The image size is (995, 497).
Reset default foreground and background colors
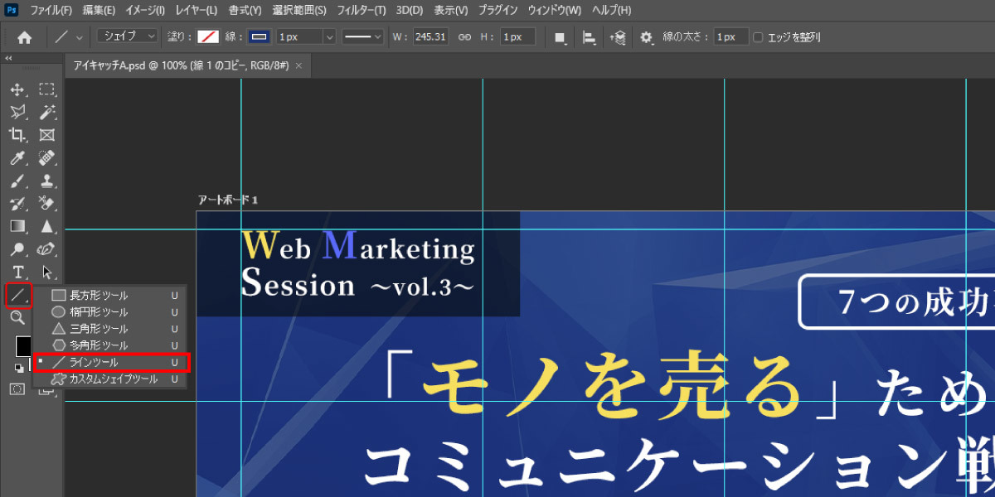18,367
